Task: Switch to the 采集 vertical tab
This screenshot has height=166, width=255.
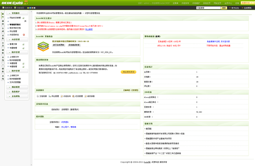Action: 3,37
